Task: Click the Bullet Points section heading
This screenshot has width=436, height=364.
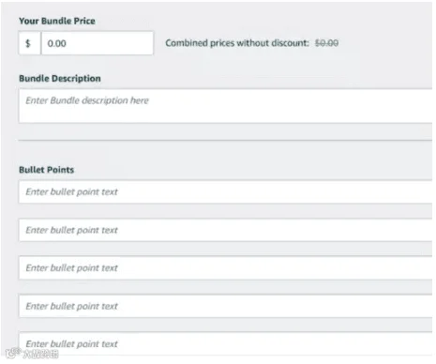Action: (x=47, y=170)
